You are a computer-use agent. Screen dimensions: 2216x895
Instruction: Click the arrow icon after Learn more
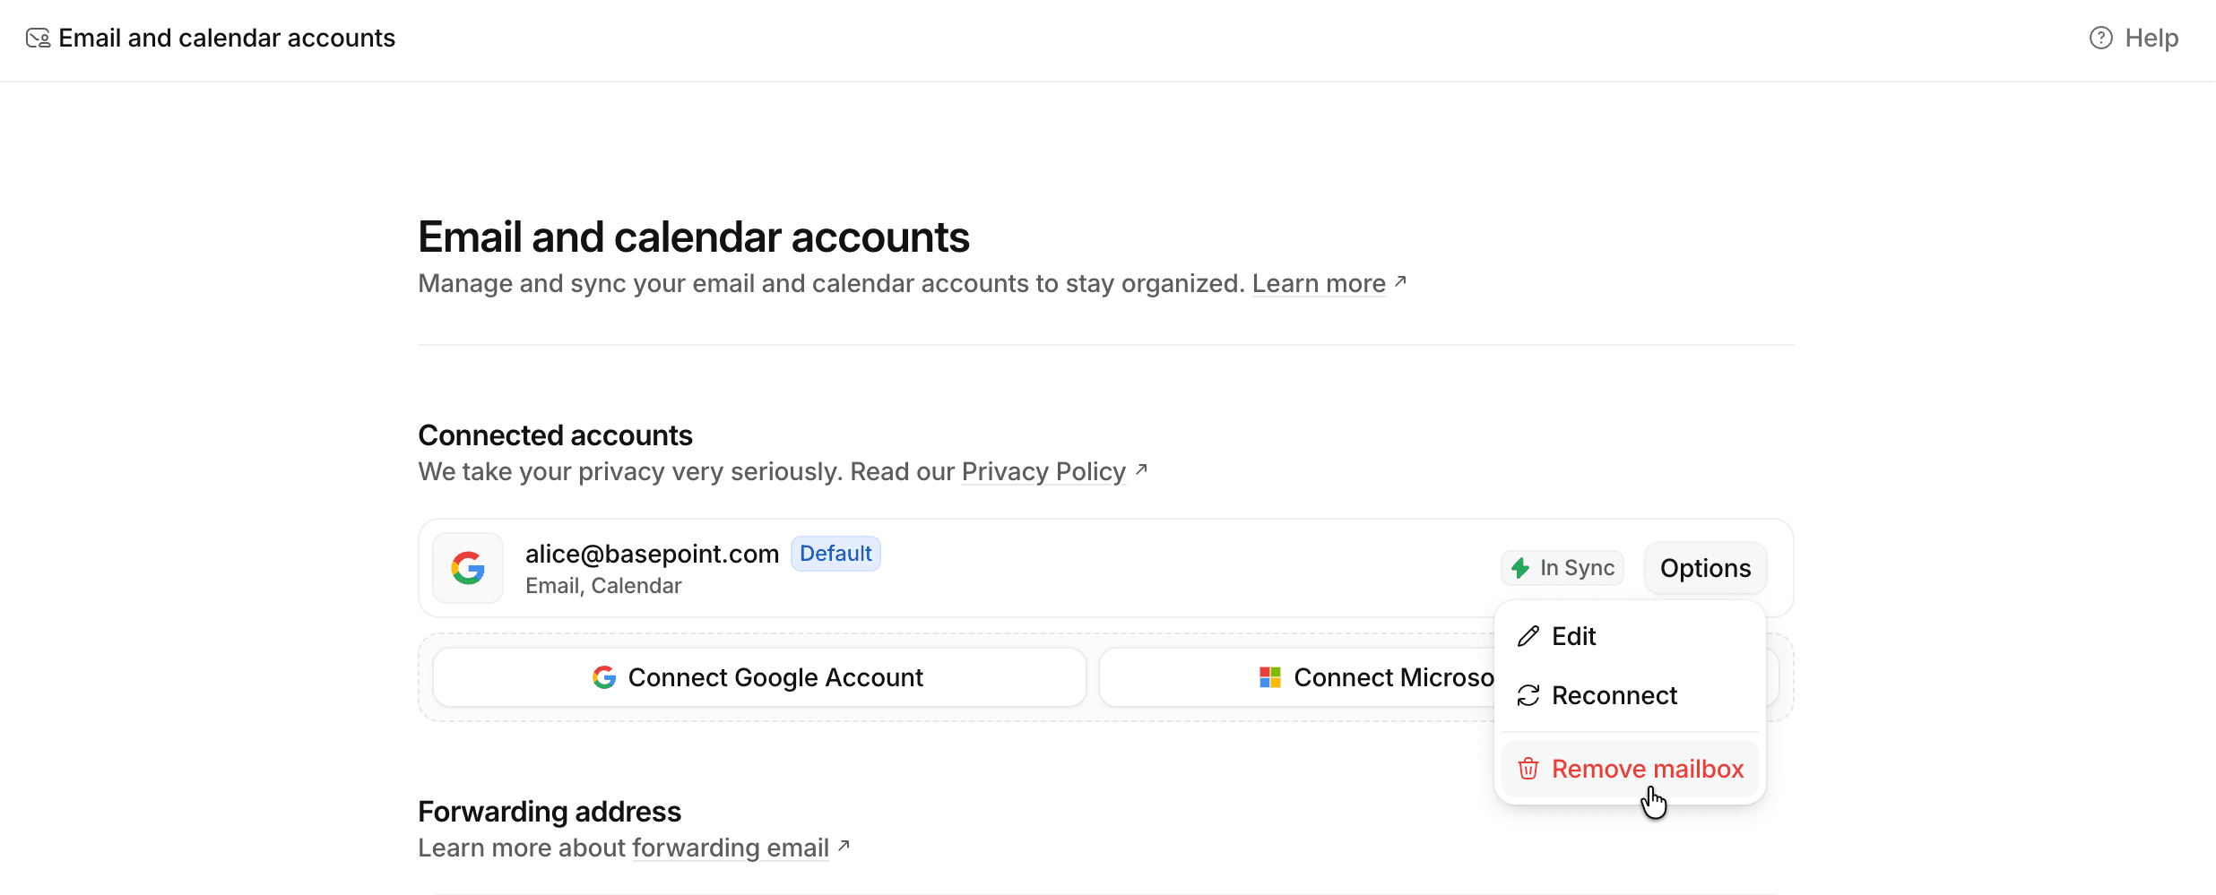coord(1400,281)
